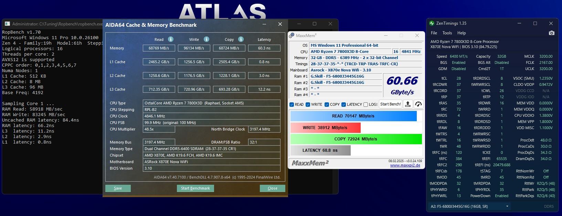Click Start Bench! in MaxxMem
This screenshot has height=216, width=562.
391,104
